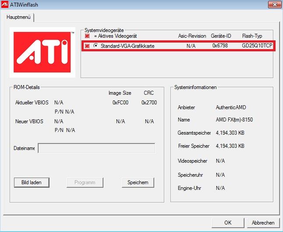This screenshot has width=283, height=232.
Task: Click the red asterisk beside Standard-VGA-Grafikkarte
Action: (x=87, y=46)
